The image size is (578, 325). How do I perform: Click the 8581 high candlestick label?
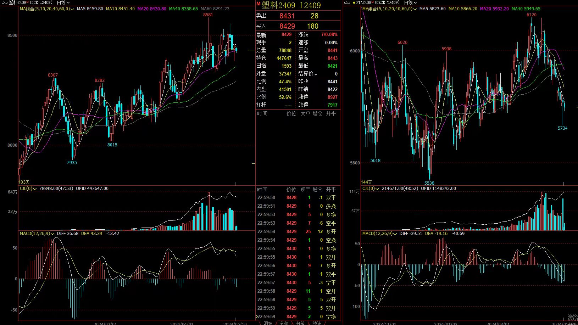click(208, 15)
